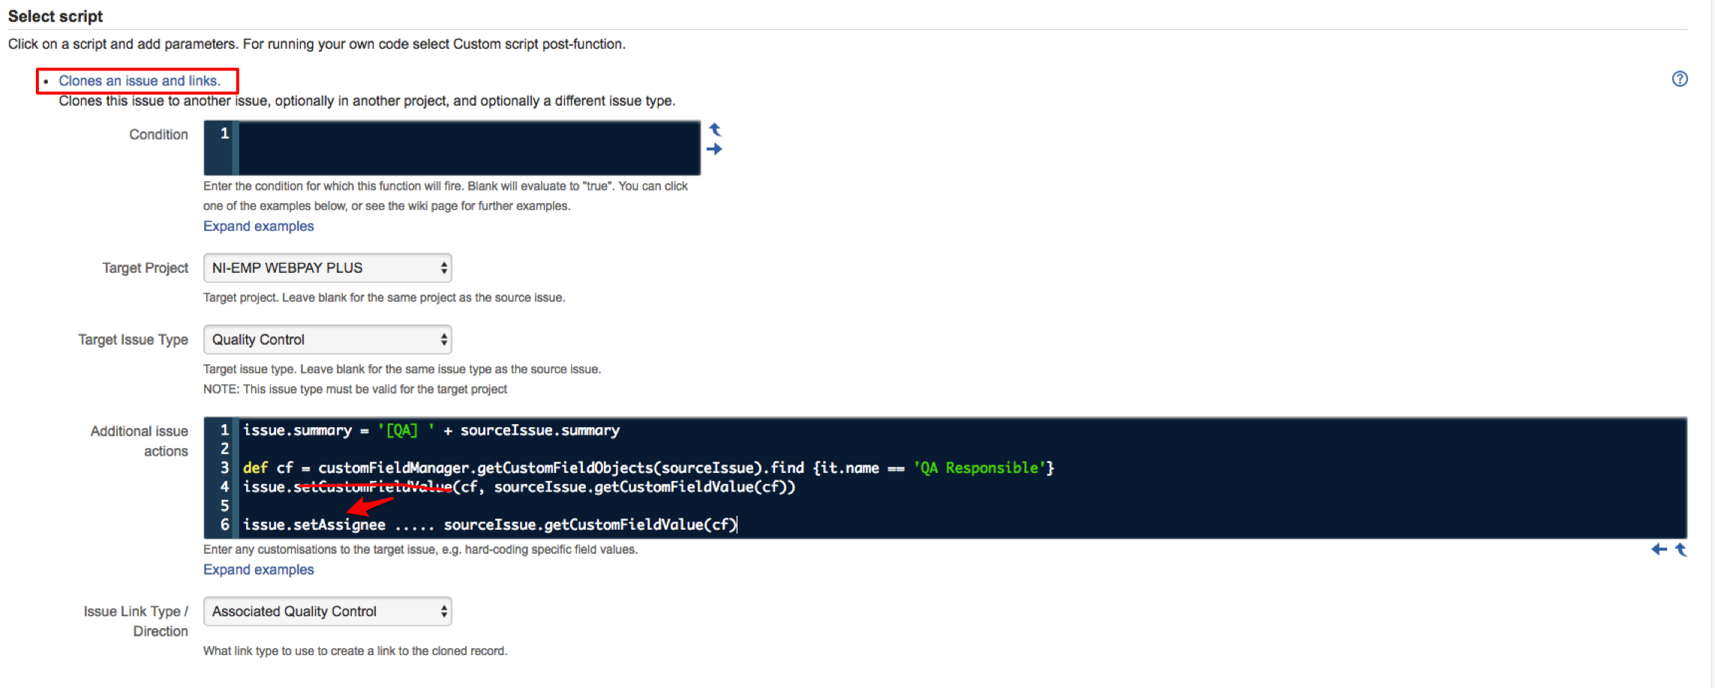Screen dimensions: 1715x688
Task: Open the Issue Link Type dropdown
Action: click(328, 612)
